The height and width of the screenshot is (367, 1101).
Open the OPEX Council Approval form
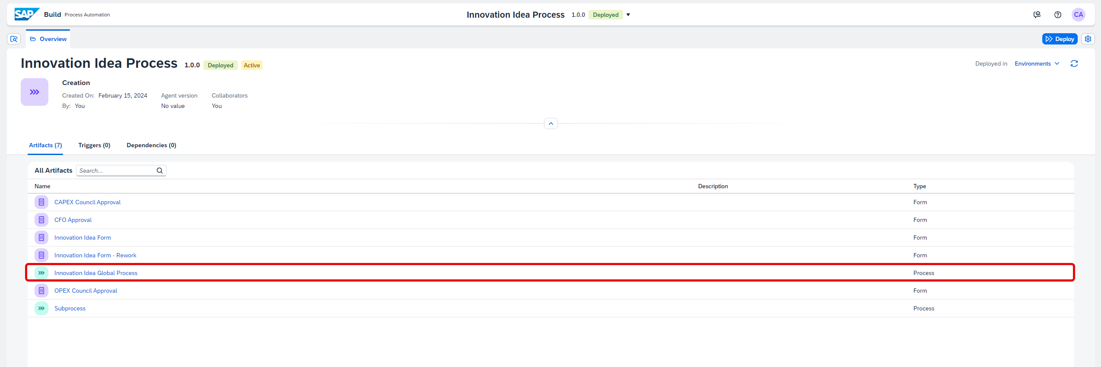[85, 291]
